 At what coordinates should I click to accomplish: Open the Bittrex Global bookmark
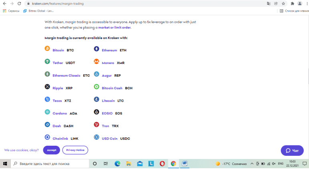(39, 11)
